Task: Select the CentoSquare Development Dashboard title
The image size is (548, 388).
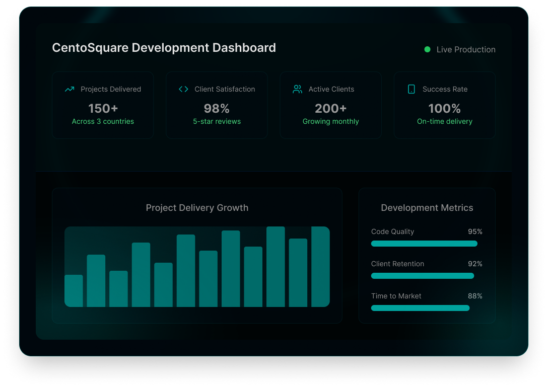Action: [164, 47]
